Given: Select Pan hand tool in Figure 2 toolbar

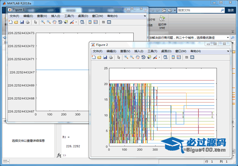Looking at the screenshot, I should [137, 57].
